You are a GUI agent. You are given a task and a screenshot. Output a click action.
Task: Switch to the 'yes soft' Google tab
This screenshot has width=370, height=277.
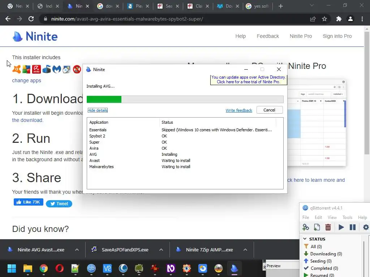[x=257, y=6]
